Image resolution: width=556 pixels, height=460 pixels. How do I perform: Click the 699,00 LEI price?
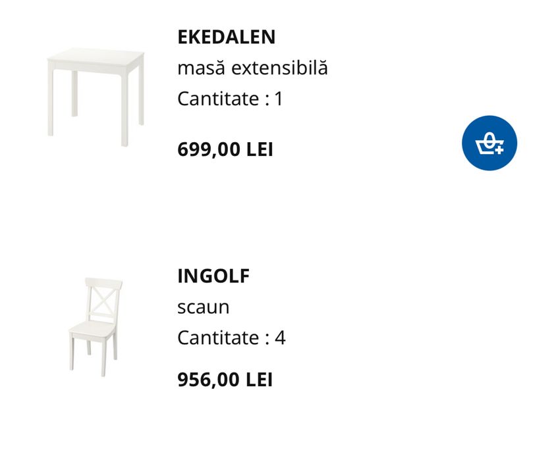[x=225, y=149]
